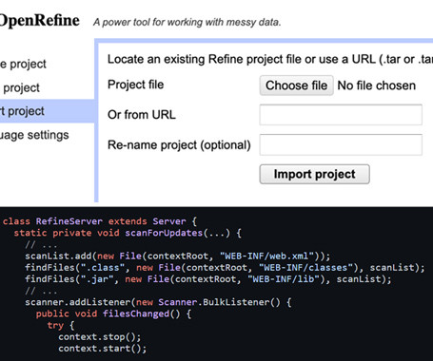Click the Choose file button
This screenshot has height=361, width=433.
296,85
